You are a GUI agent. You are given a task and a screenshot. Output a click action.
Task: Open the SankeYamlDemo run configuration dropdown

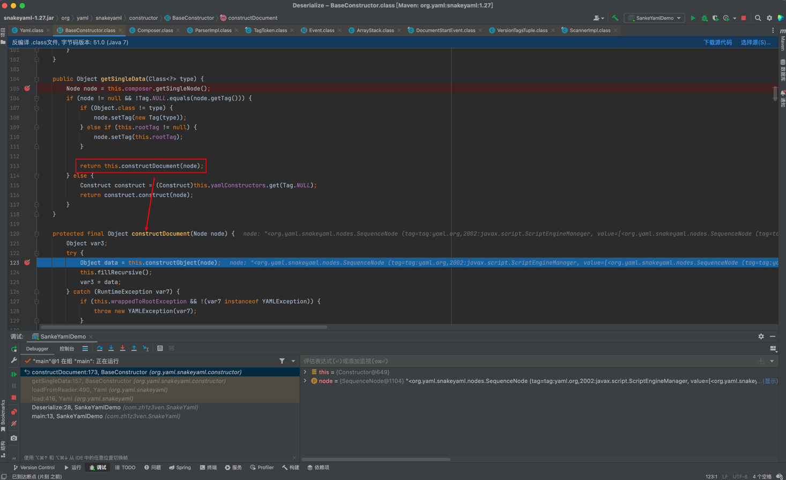point(655,18)
